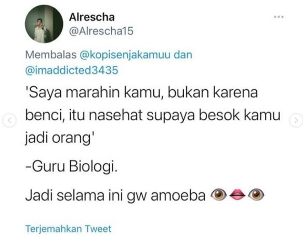This screenshot has width=303, height=237.
Task: Open Alrescha's profile picture
Action: click(44, 24)
